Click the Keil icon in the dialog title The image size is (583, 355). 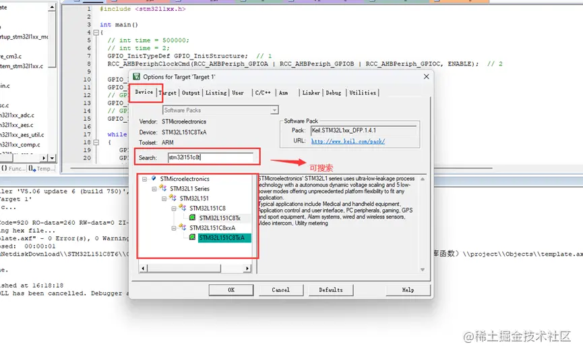(136, 76)
